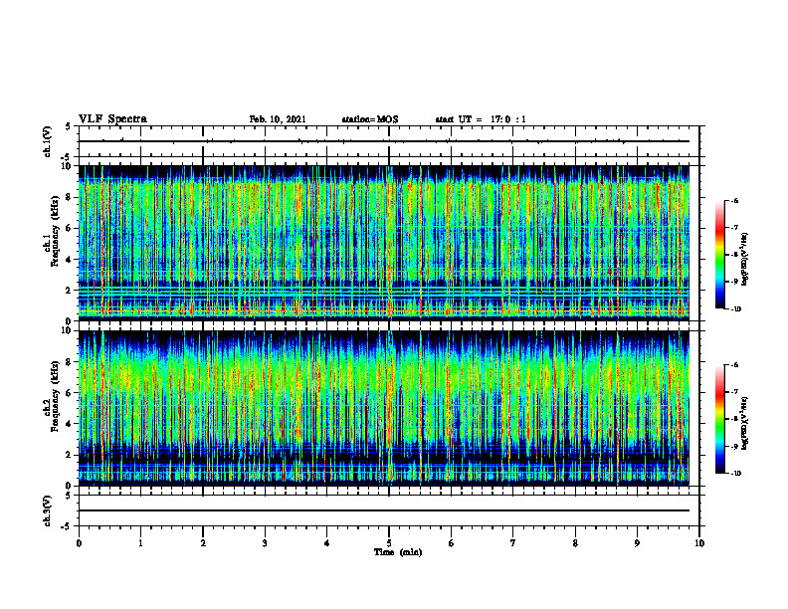This screenshot has width=788, height=609.
Task: Click the '2' kHz tick on ch.2 frequency axis
Action: point(70,455)
